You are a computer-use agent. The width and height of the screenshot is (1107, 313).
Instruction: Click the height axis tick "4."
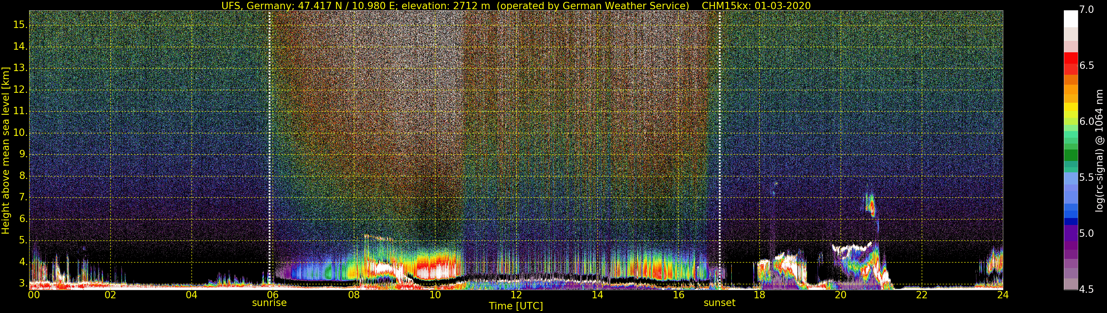(23, 262)
